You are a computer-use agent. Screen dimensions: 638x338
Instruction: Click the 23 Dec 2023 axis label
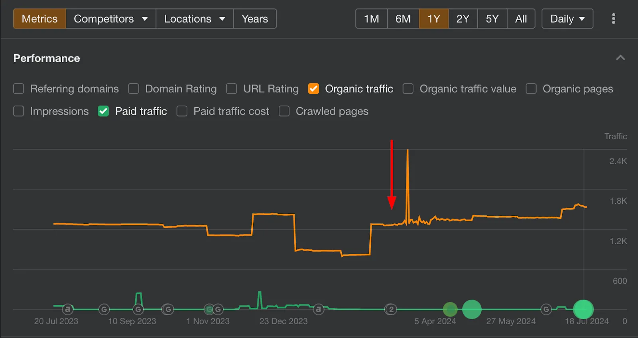284,321
